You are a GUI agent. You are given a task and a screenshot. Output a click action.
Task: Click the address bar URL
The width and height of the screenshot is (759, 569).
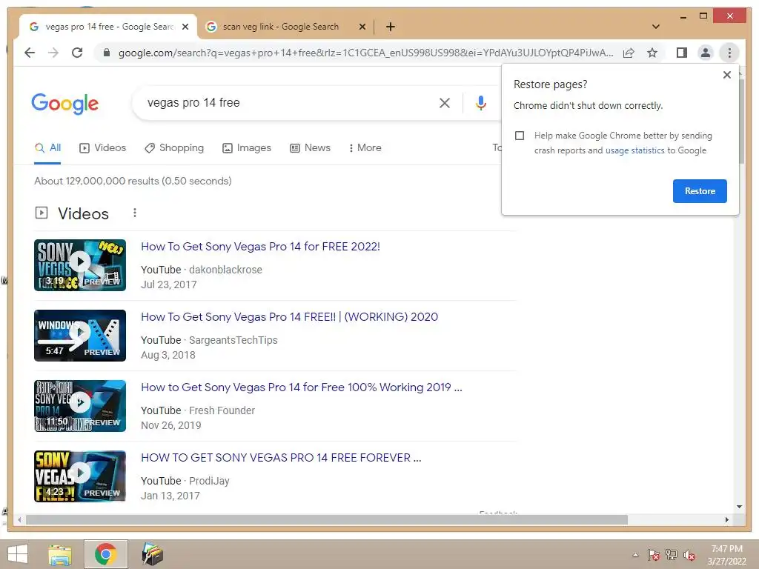point(365,53)
